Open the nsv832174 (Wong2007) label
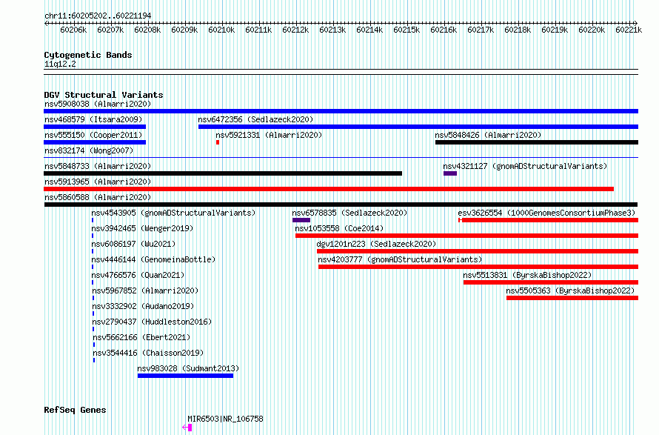The height and width of the screenshot is (435, 659). (89, 150)
